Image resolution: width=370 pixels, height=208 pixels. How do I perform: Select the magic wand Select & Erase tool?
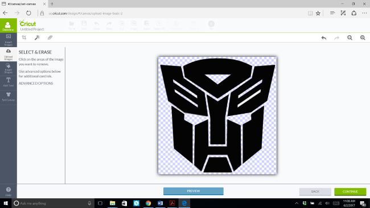point(37,38)
